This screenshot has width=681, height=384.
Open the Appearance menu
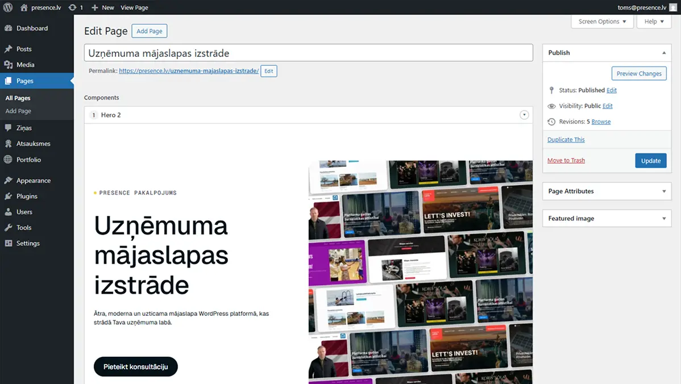[x=33, y=180]
